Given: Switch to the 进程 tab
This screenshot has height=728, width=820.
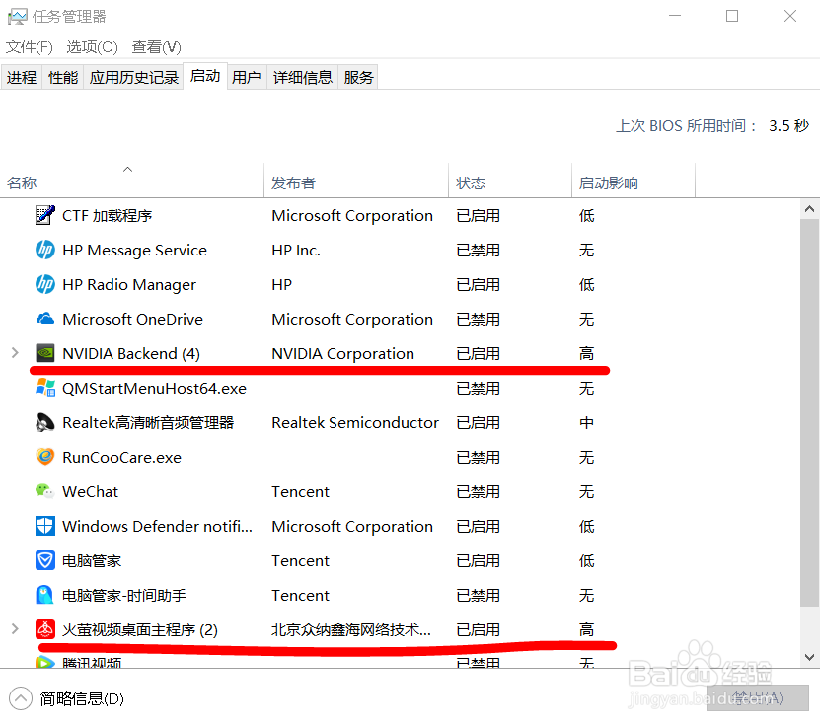Looking at the screenshot, I should click(x=22, y=77).
